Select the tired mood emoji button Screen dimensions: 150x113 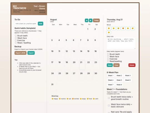tap(133, 28)
